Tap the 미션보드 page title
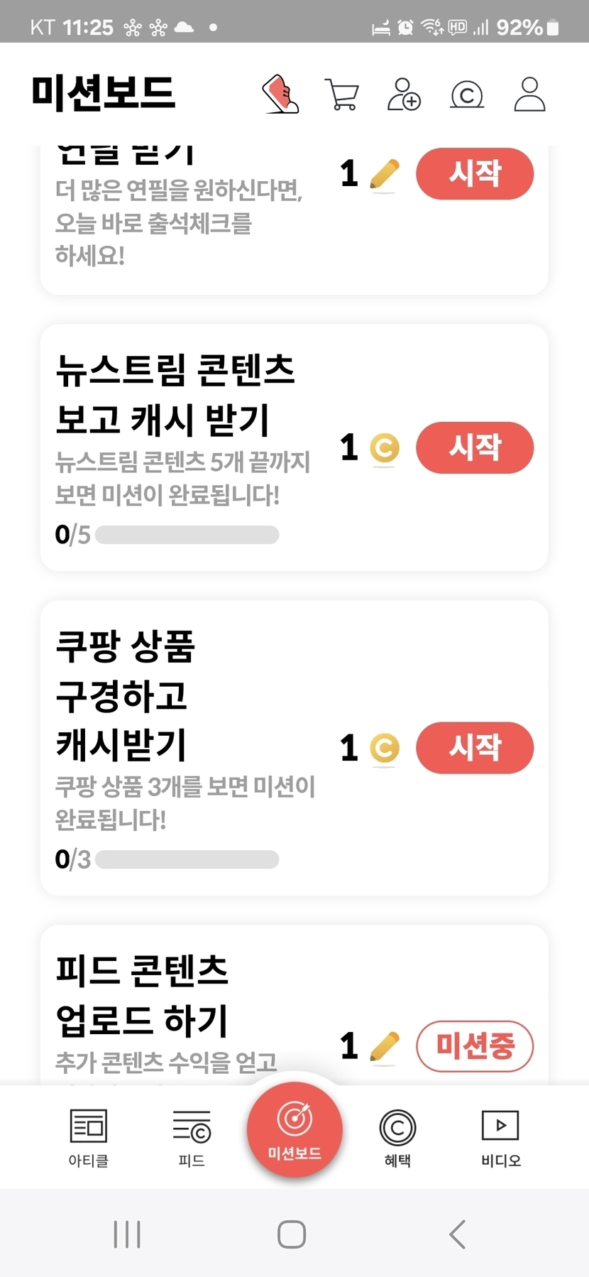The height and width of the screenshot is (1277, 589). 104,93
